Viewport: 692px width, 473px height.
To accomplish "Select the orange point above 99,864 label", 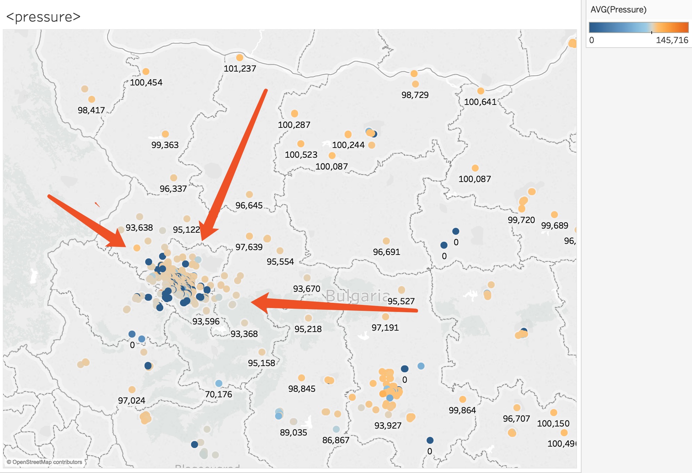I will coord(463,399).
